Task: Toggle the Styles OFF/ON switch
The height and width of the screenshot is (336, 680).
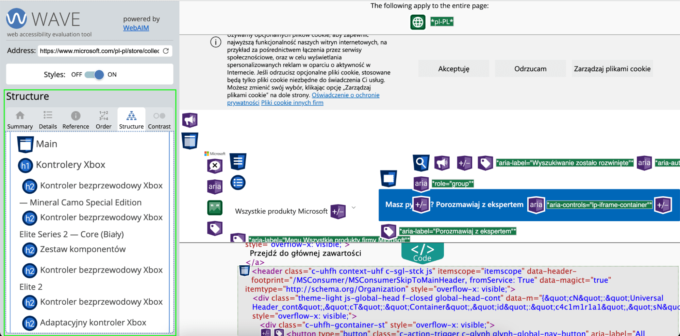Action: pyautogui.click(x=95, y=75)
